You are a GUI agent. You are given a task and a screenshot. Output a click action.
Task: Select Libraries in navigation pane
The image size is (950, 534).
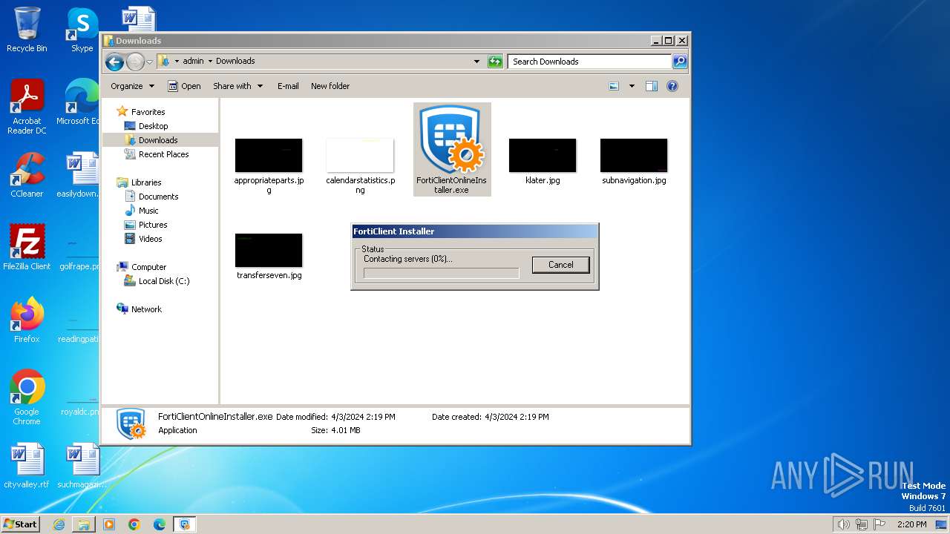[x=139, y=182]
